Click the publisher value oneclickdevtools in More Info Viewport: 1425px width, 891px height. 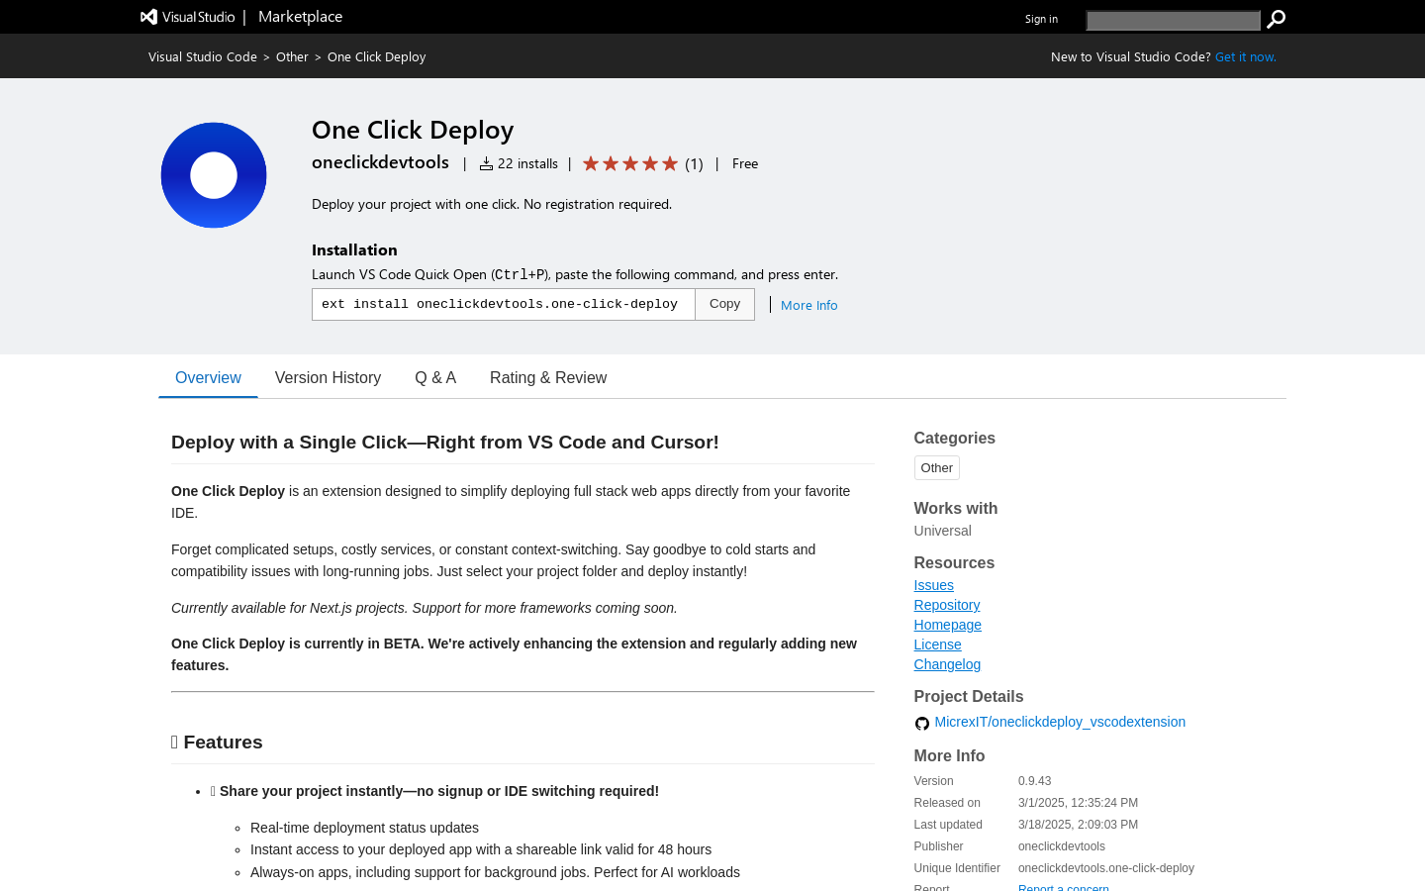click(x=1061, y=846)
